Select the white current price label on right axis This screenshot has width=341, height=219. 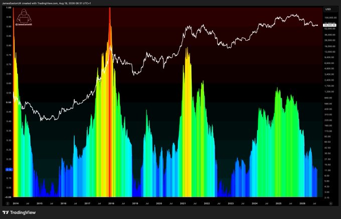click(330, 25)
